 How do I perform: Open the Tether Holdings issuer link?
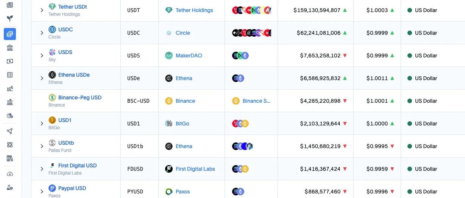tap(194, 10)
